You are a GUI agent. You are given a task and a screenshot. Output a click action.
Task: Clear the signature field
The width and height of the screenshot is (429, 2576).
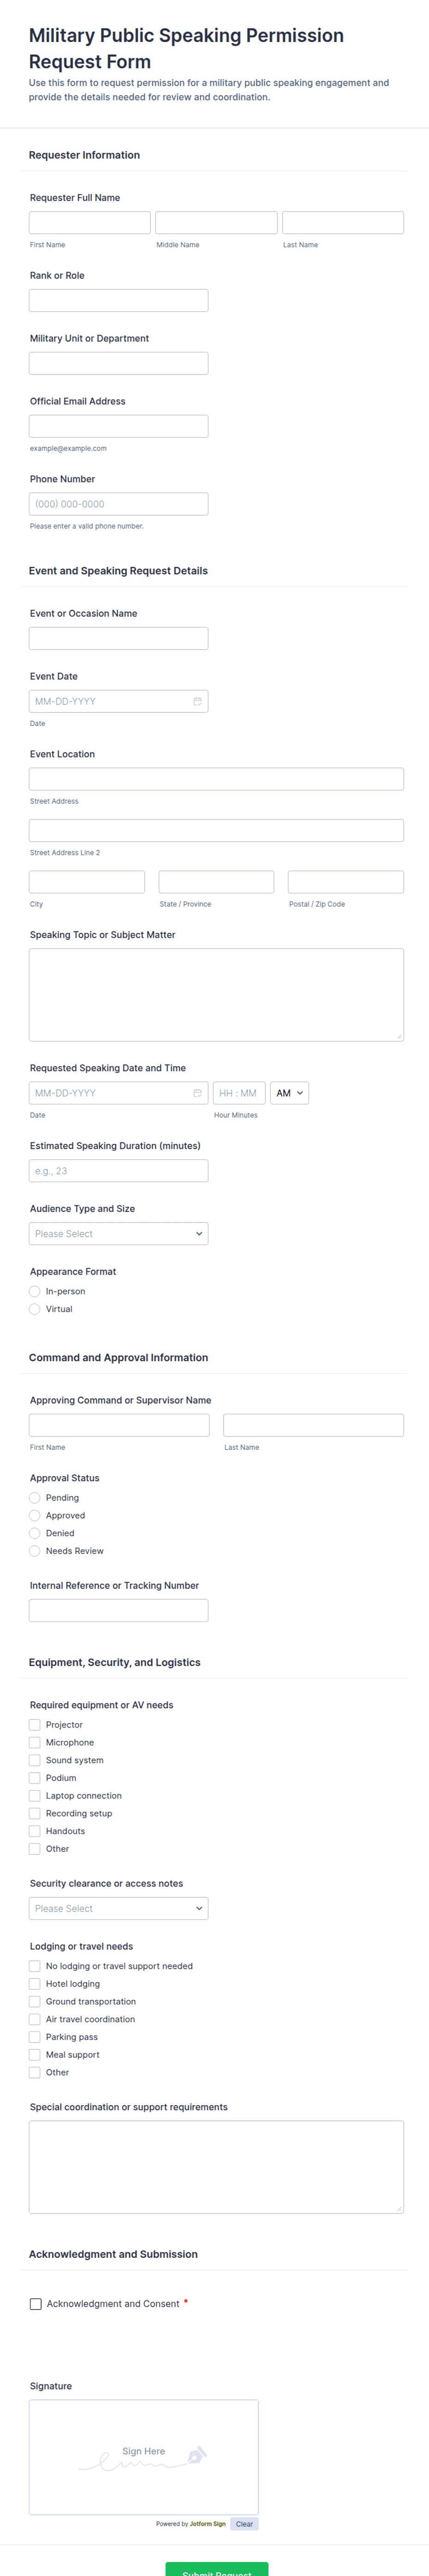tap(244, 2523)
